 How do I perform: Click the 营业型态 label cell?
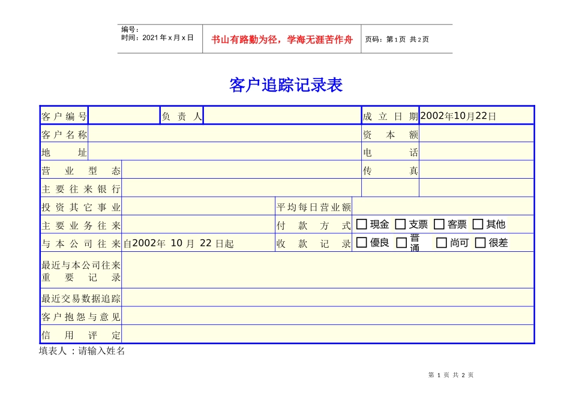coord(81,170)
